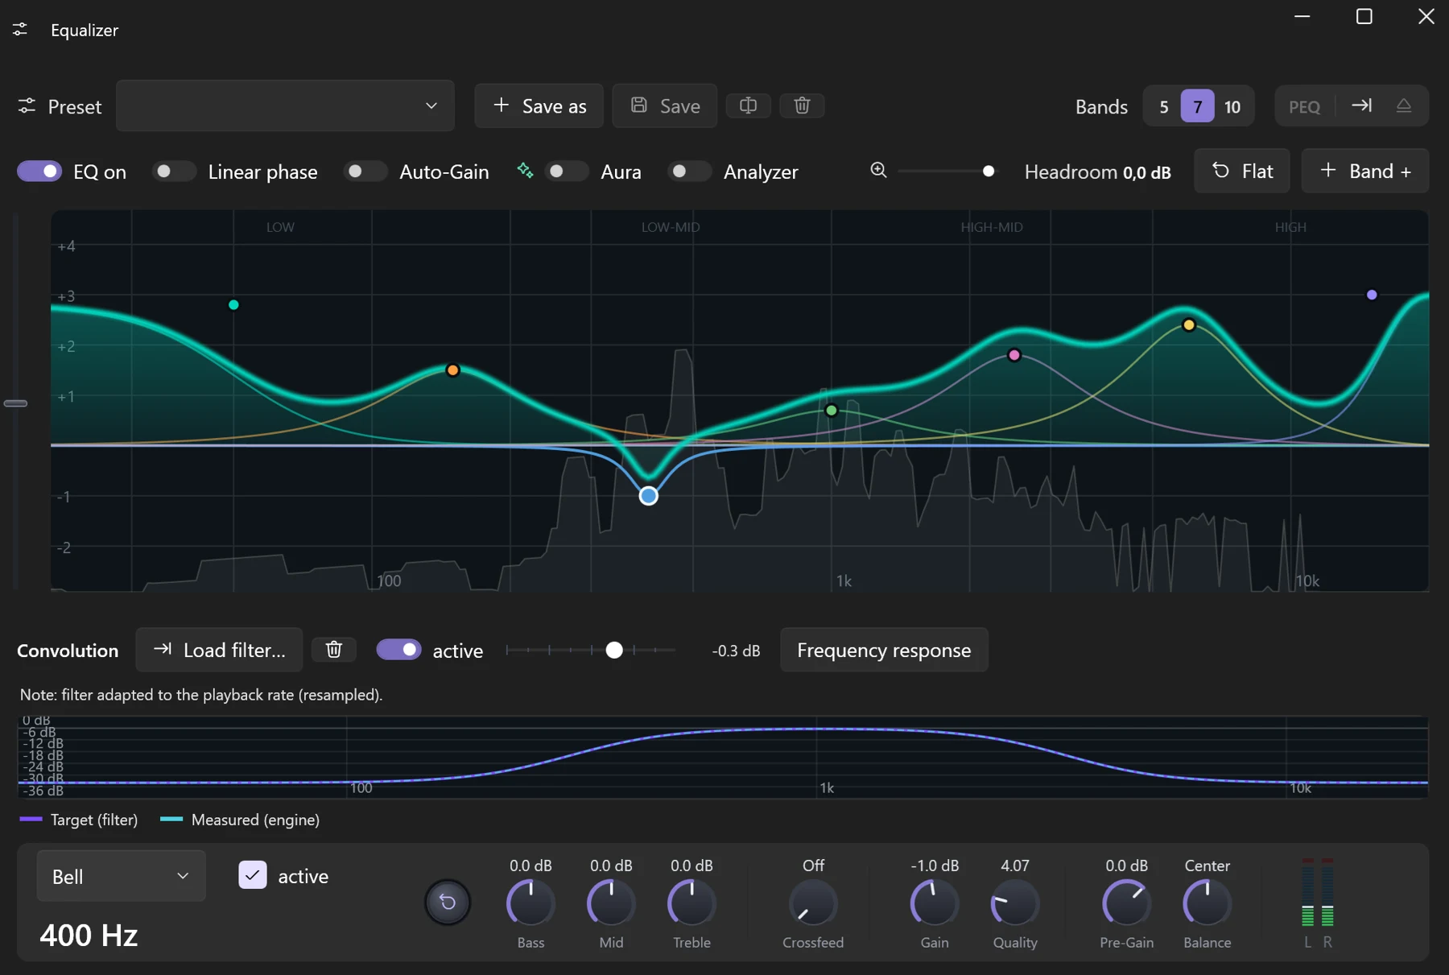Image resolution: width=1449 pixels, height=975 pixels.
Task: Select 10 bands
Action: tap(1232, 106)
